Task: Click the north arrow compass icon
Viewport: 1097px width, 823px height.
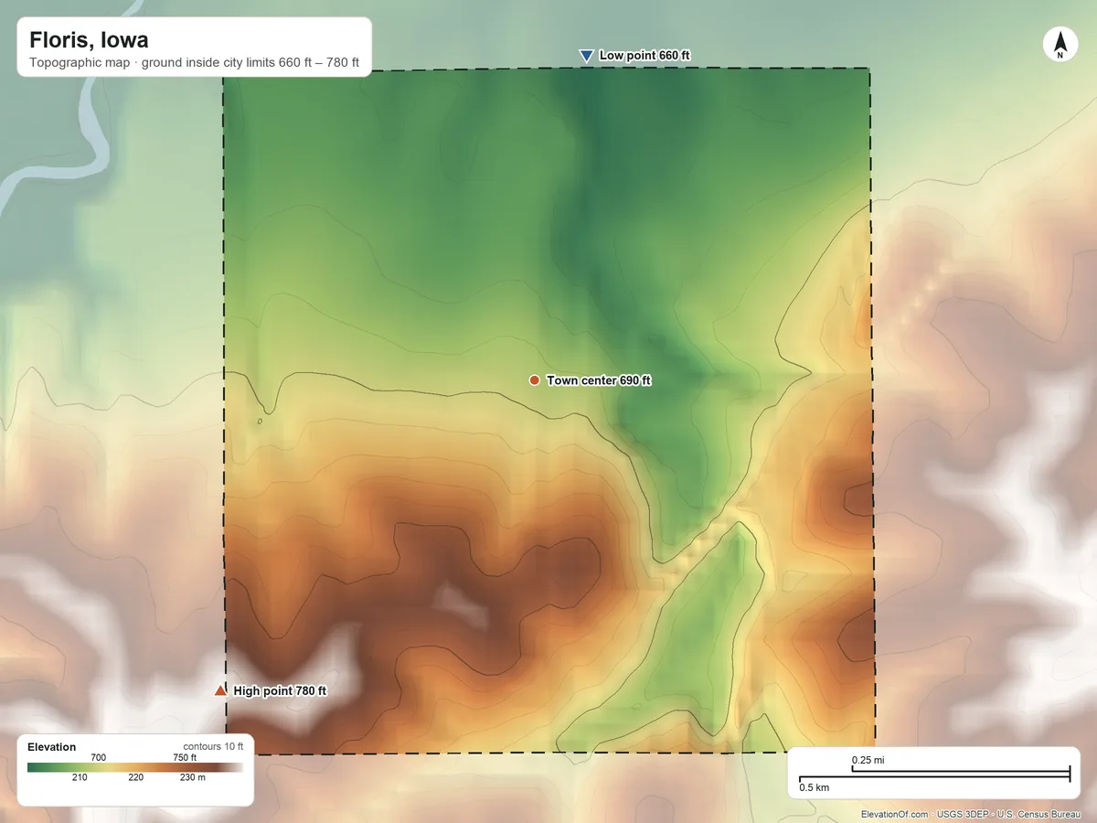Action: [x=1060, y=45]
